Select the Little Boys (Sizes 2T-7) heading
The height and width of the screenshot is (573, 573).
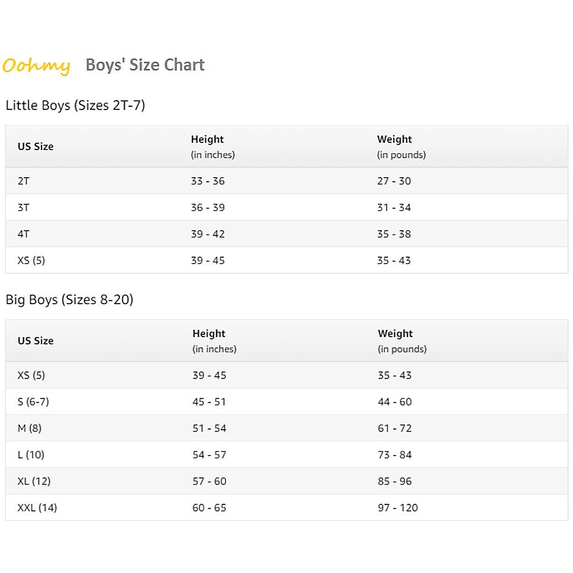pyautogui.click(x=75, y=105)
